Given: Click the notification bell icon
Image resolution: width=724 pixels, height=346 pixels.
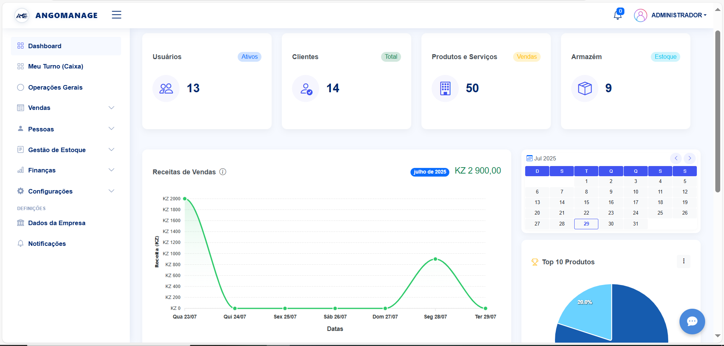Looking at the screenshot, I should (618, 15).
